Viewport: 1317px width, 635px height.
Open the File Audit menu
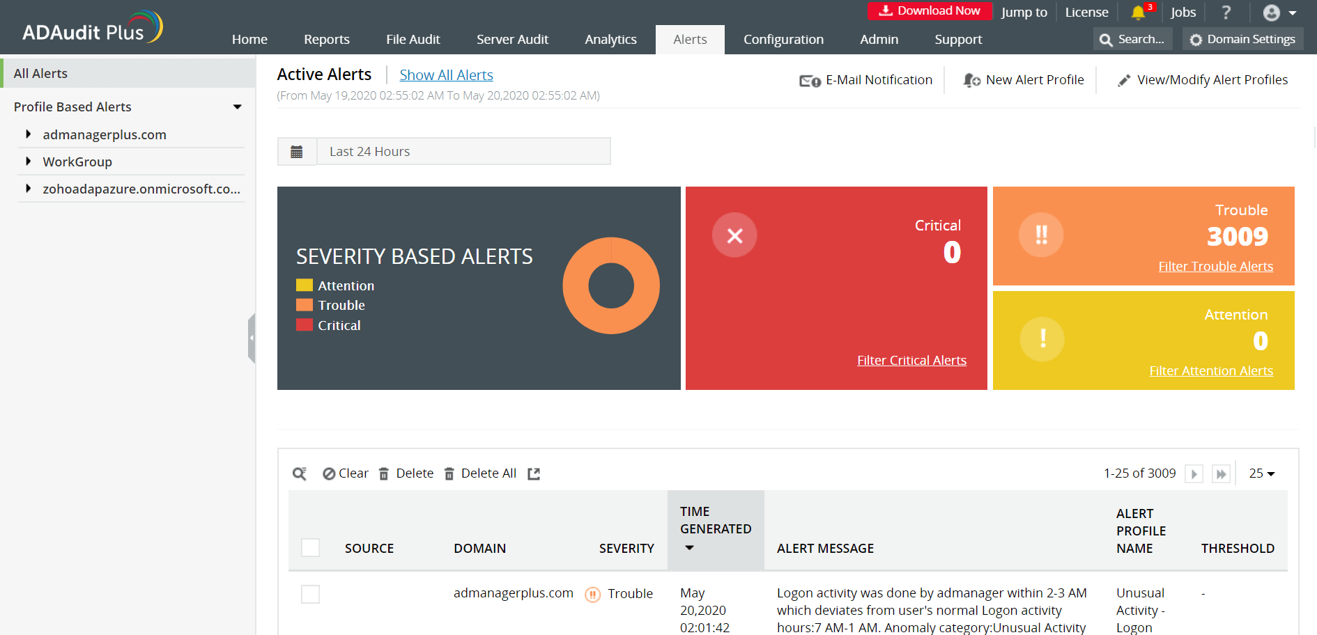[x=413, y=39]
